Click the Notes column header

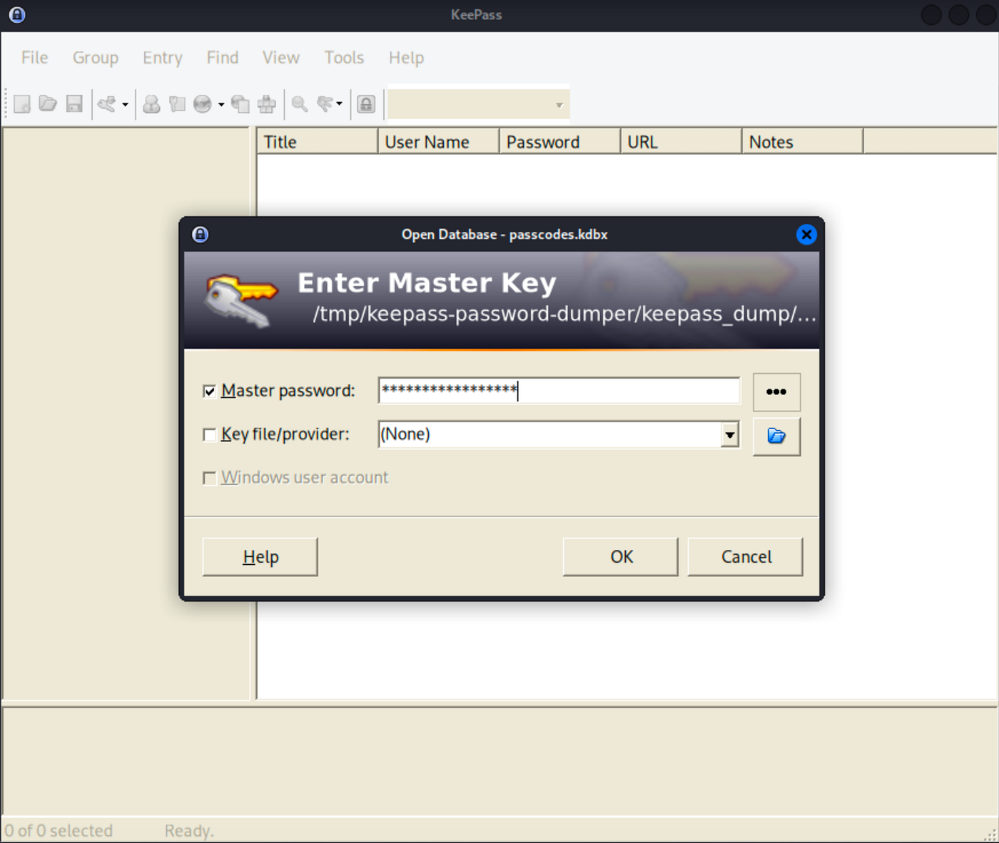tap(803, 142)
